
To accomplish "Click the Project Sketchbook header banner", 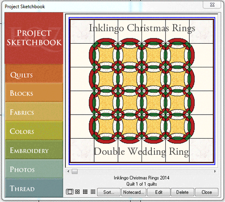I will [34, 38].
